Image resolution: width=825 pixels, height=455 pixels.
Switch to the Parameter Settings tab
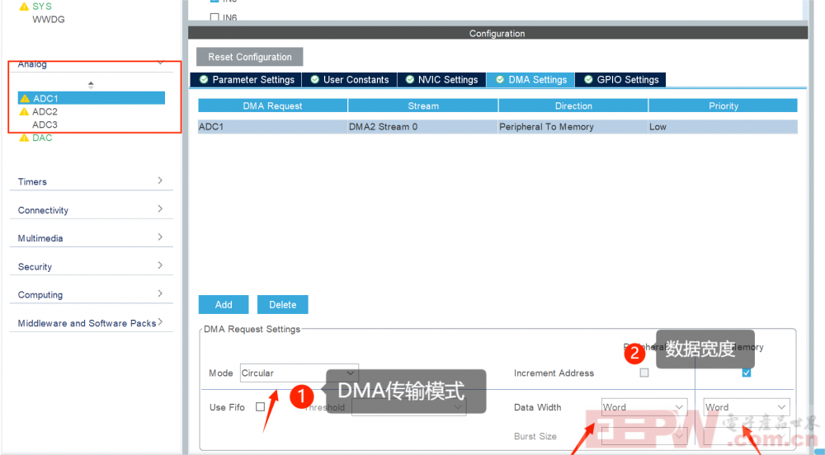coord(246,79)
